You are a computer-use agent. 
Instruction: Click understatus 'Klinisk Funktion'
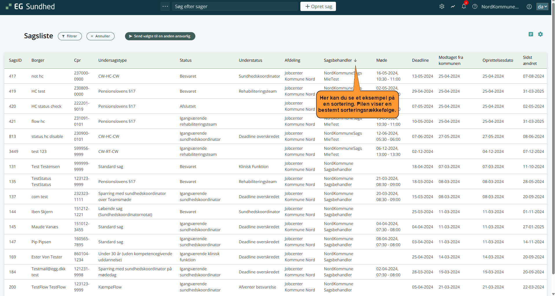[254, 167]
